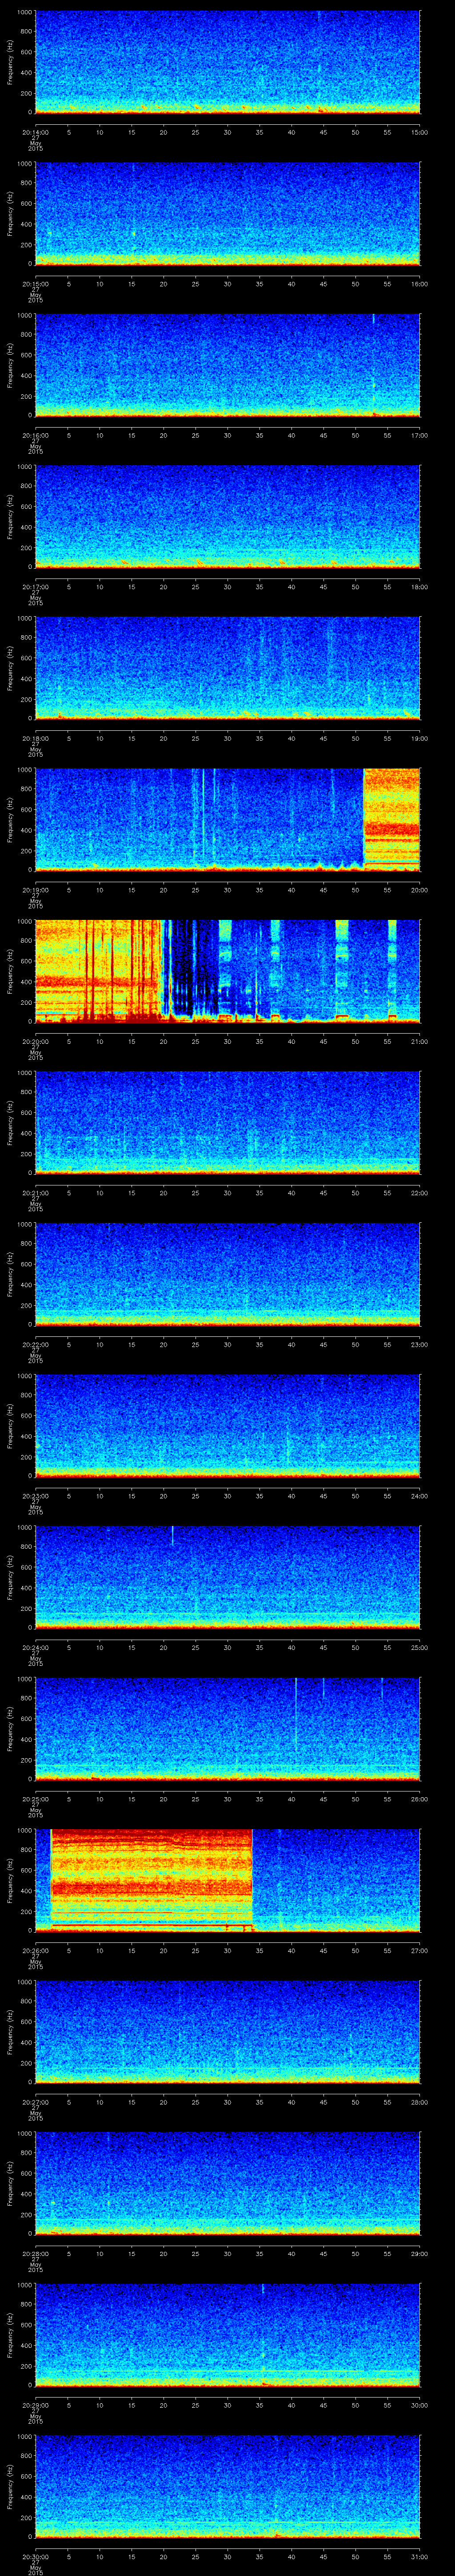The width and height of the screenshot is (455, 2576).
Task: Click the "22:00" end-of-axis label
Action: [x=420, y=1193]
